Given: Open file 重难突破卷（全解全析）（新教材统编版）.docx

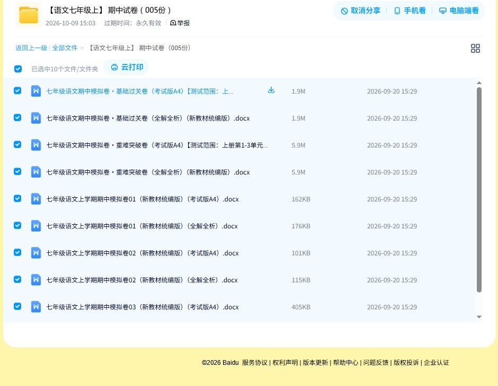Looking at the screenshot, I should pos(148,172).
